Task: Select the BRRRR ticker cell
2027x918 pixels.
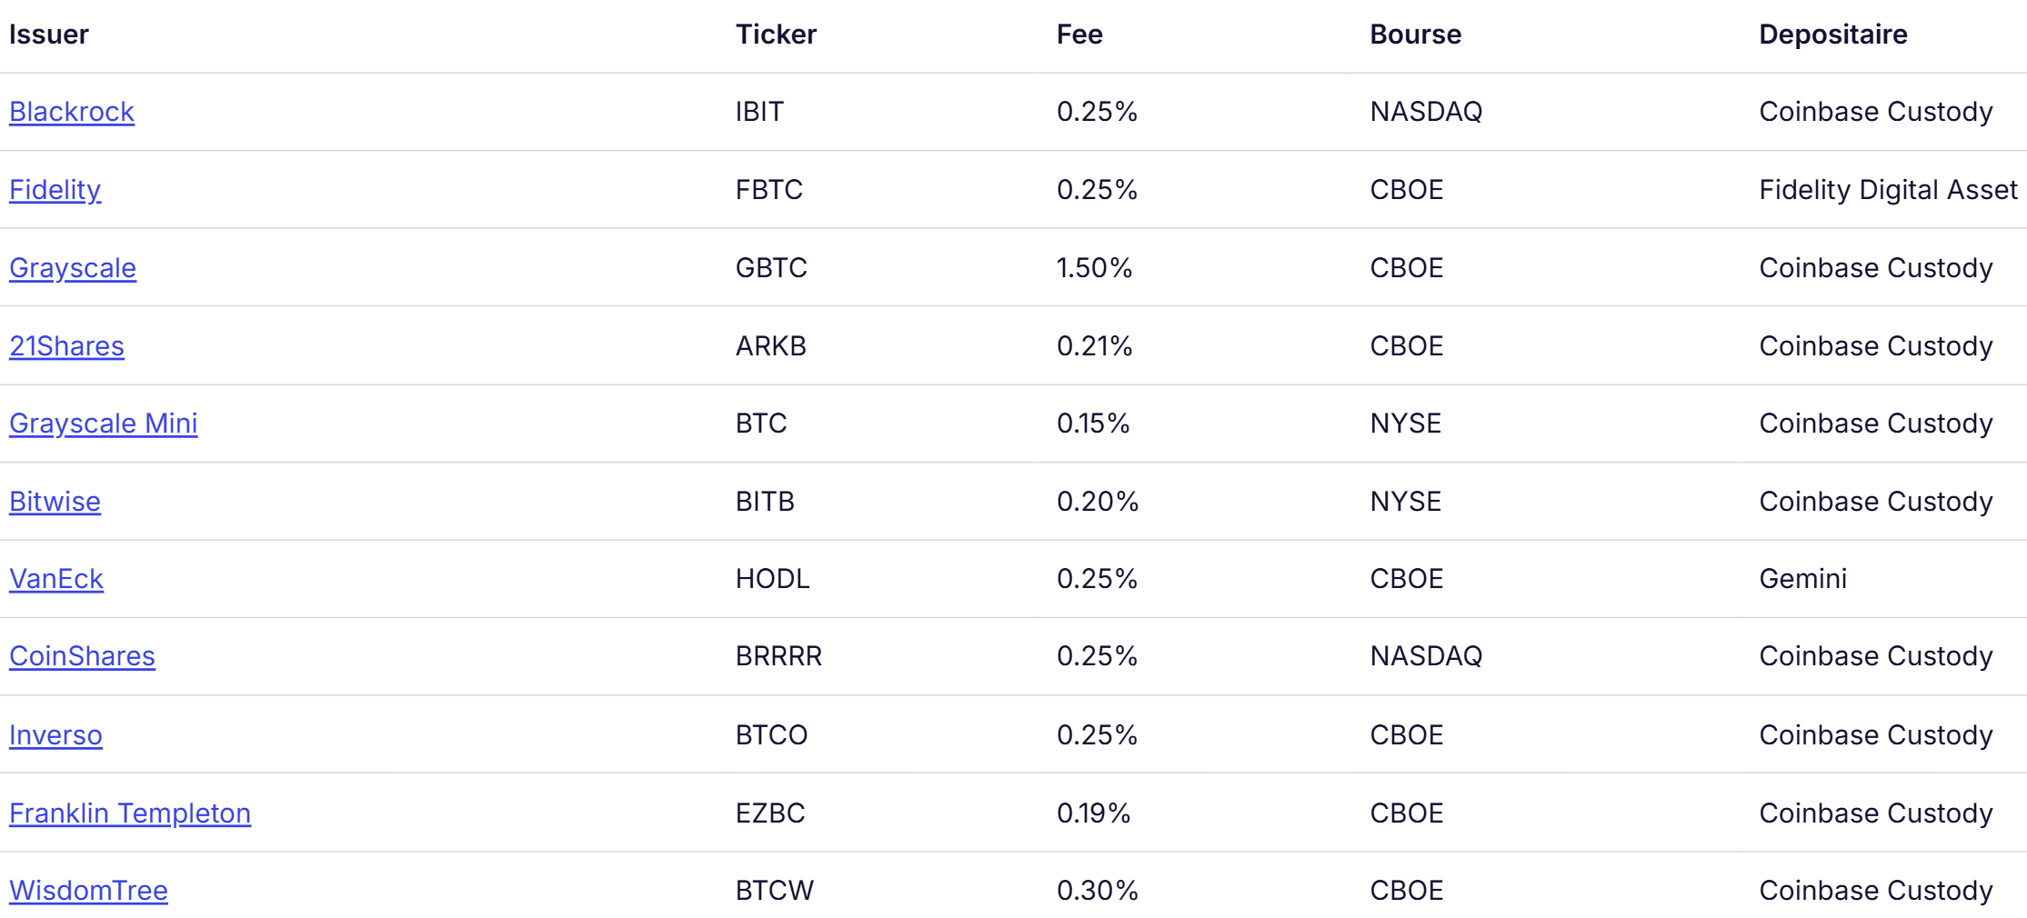Action: coord(778,656)
